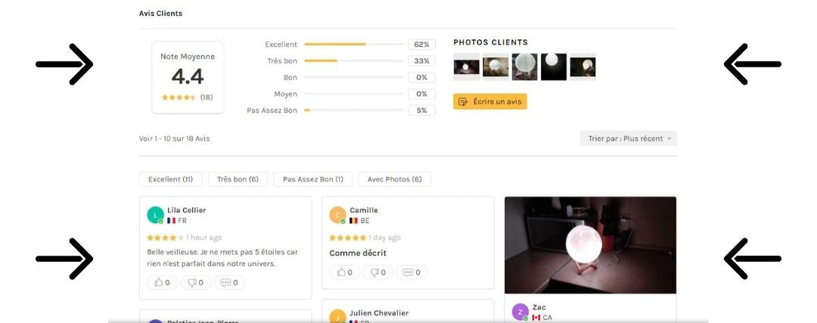
Task: Click Zac's purple Z avatar
Action: coord(520,312)
